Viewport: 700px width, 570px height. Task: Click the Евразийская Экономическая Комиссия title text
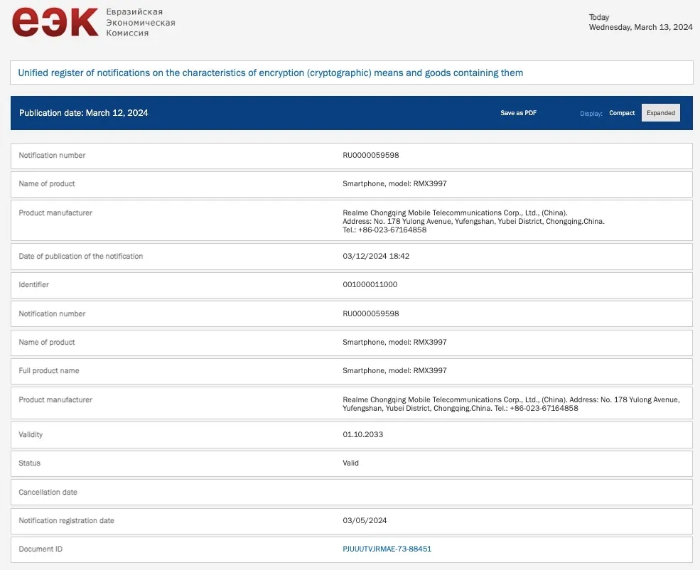(140, 22)
